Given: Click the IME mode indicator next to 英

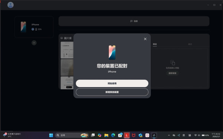Looking at the screenshot, I should [x=190, y=135].
